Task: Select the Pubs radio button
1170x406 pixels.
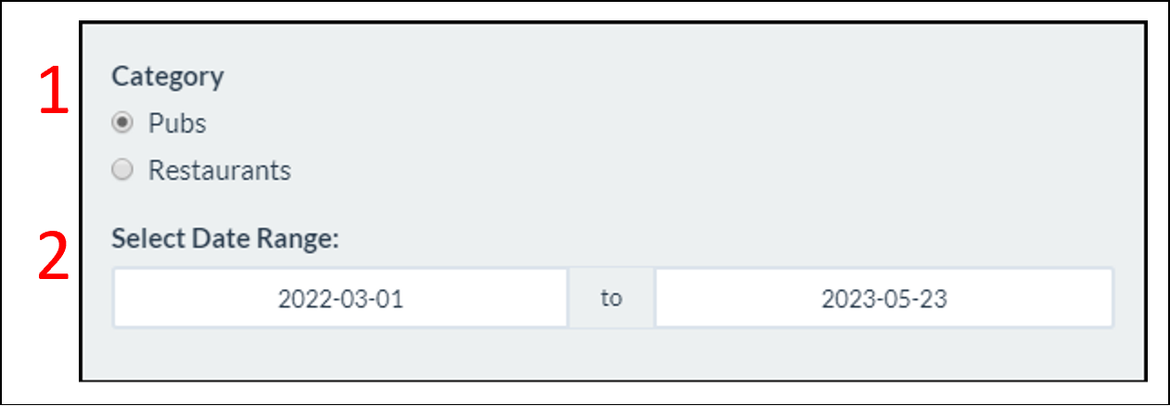Action: click(121, 123)
